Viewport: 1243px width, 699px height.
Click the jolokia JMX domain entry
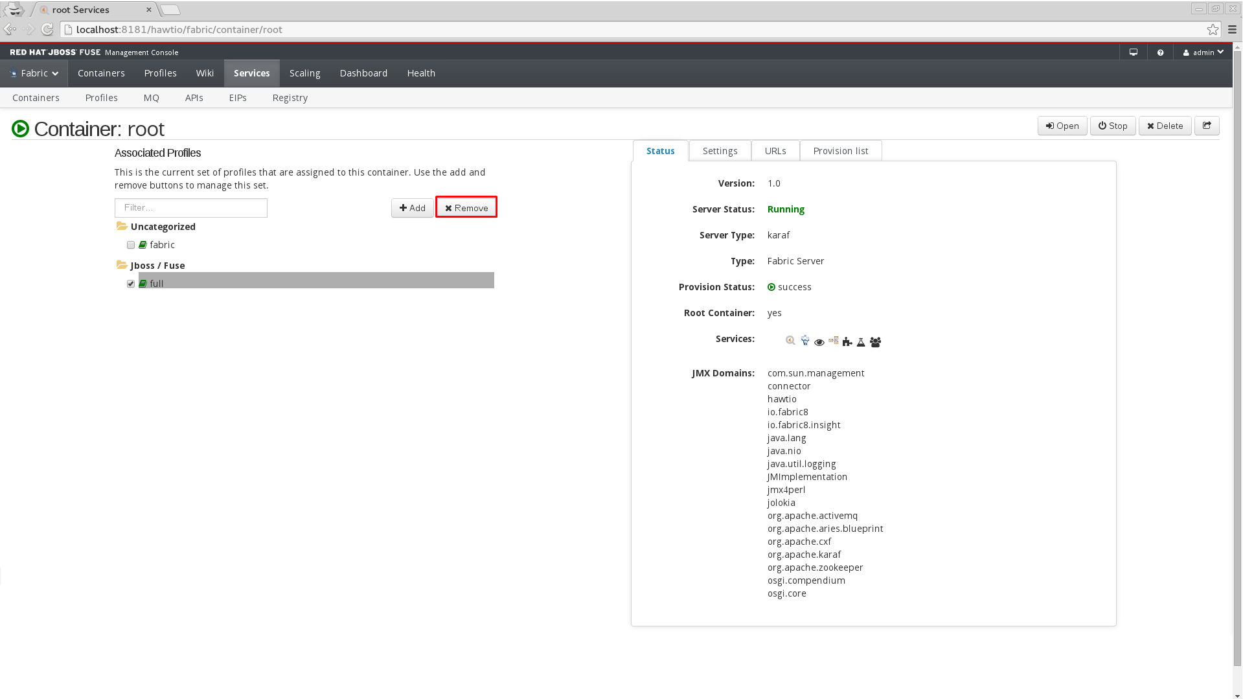781,503
